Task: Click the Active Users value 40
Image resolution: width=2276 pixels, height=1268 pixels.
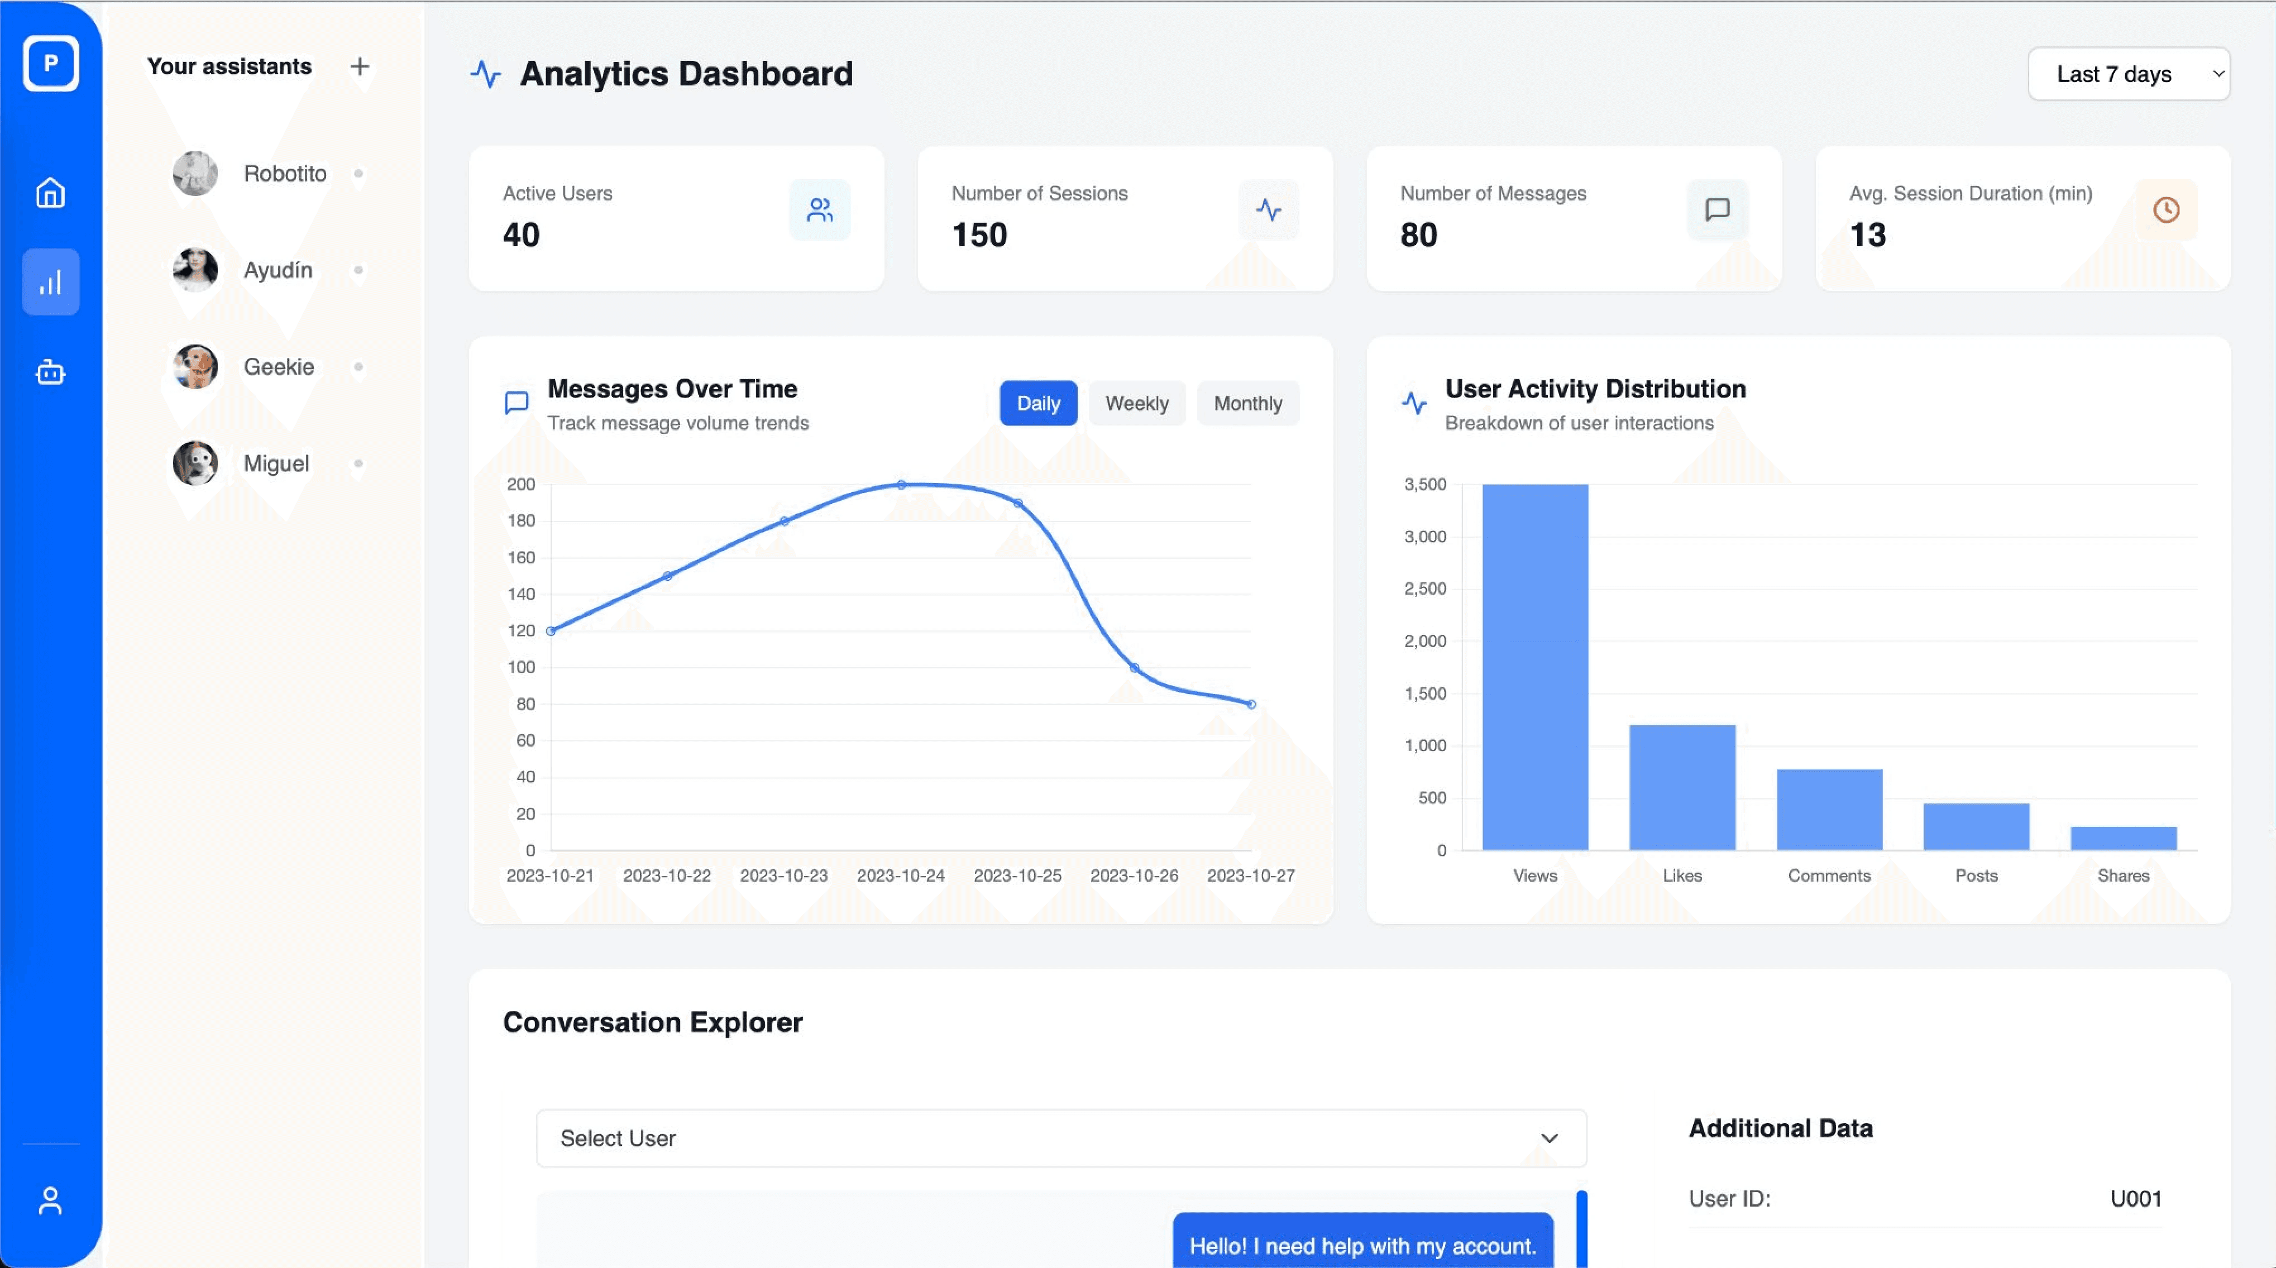Action: (x=522, y=235)
